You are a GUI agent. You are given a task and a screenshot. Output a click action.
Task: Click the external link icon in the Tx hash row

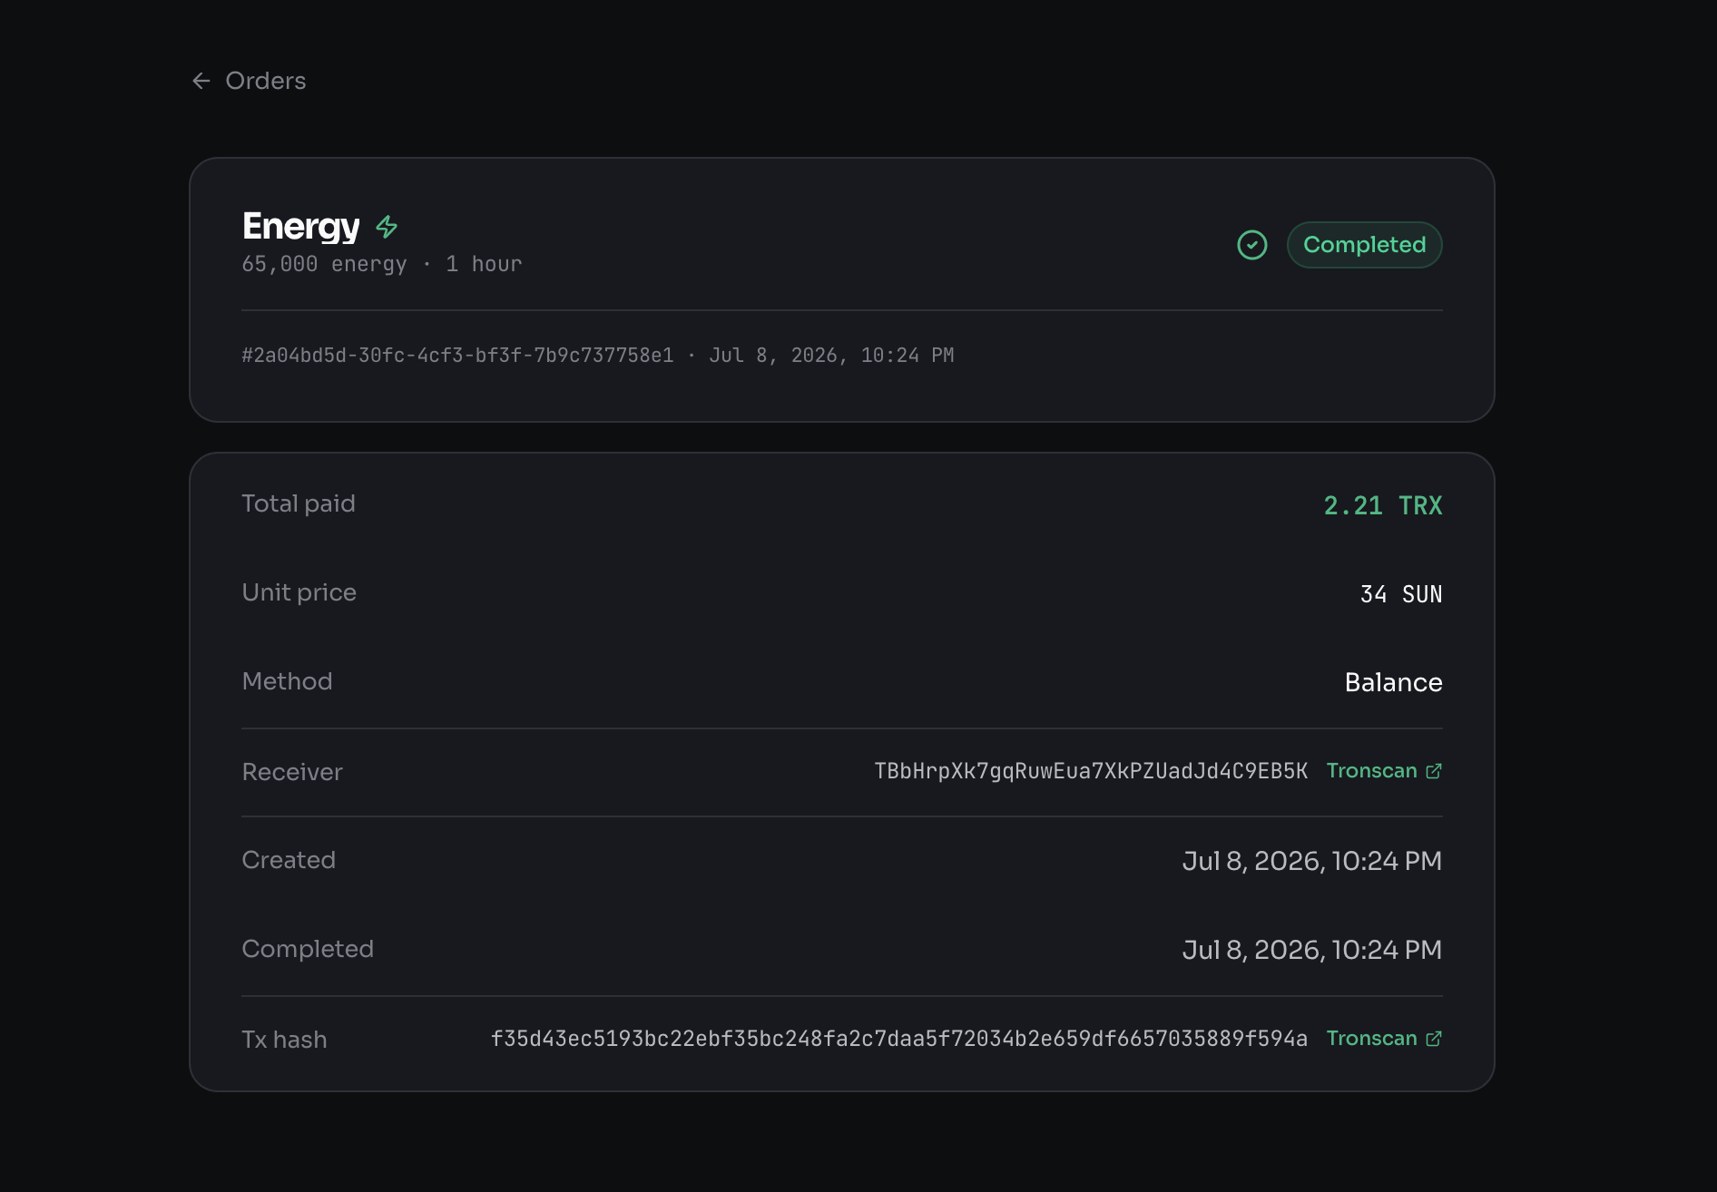click(1434, 1039)
